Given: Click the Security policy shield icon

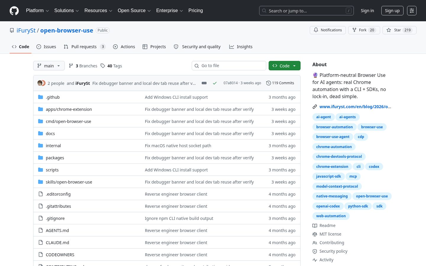Looking at the screenshot, I should tap(315, 251).
